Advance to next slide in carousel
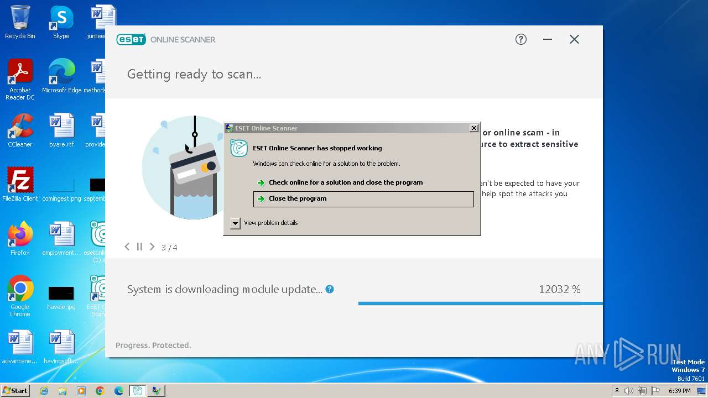 tap(152, 247)
